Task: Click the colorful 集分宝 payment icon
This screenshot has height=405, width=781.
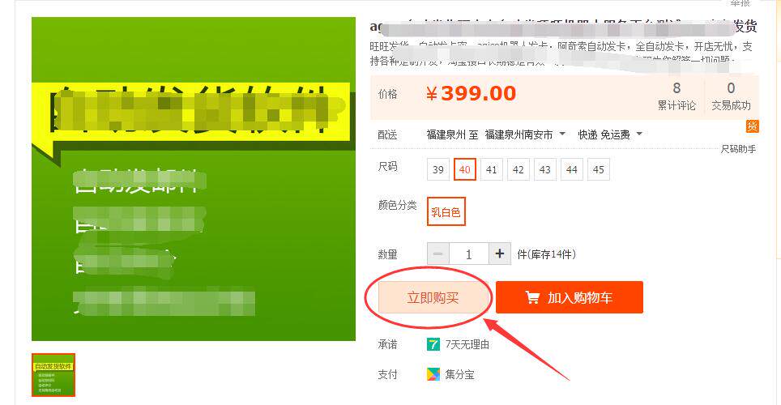Action: pyautogui.click(x=433, y=374)
